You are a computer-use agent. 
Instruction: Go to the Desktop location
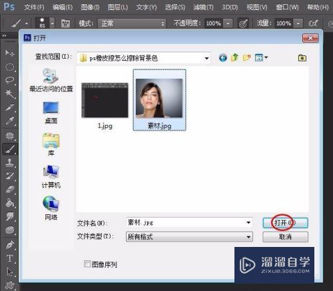(x=51, y=113)
